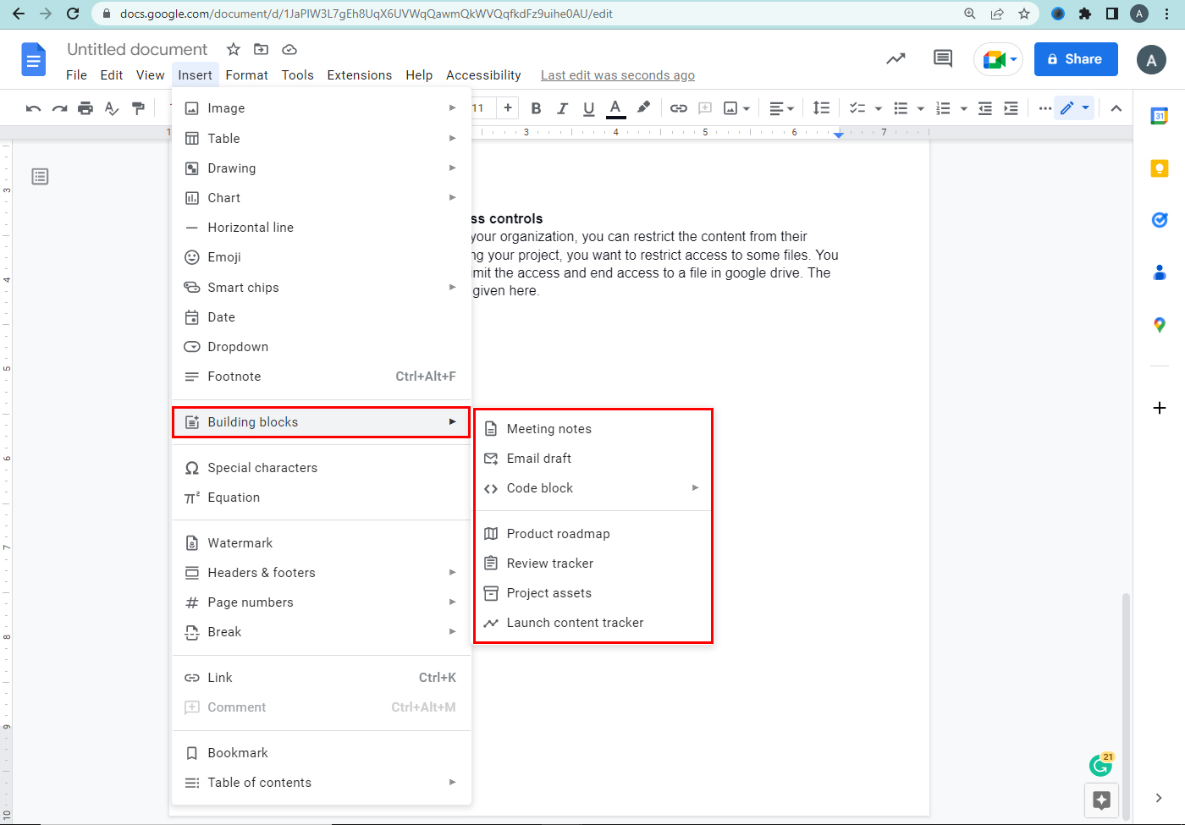Select Meeting notes building block

tap(548, 429)
